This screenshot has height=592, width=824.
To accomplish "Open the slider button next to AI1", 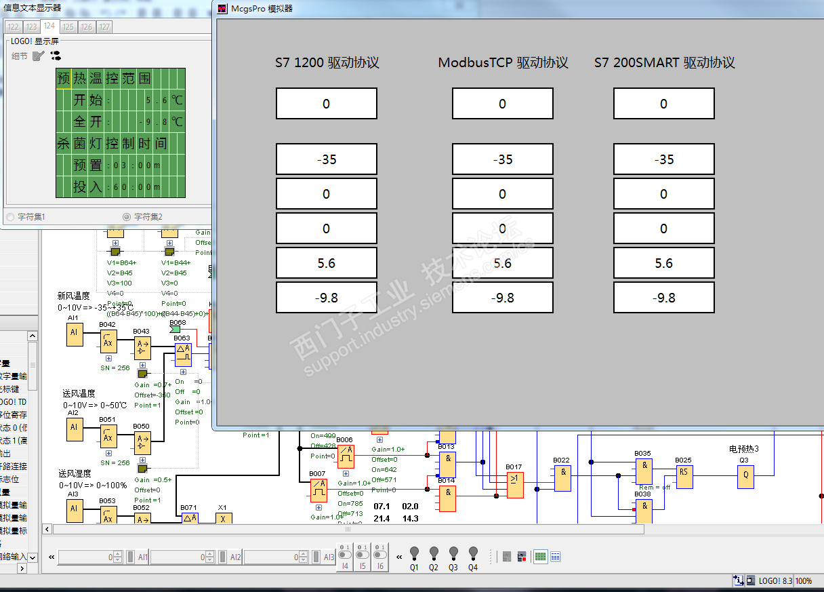I will tap(130, 557).
